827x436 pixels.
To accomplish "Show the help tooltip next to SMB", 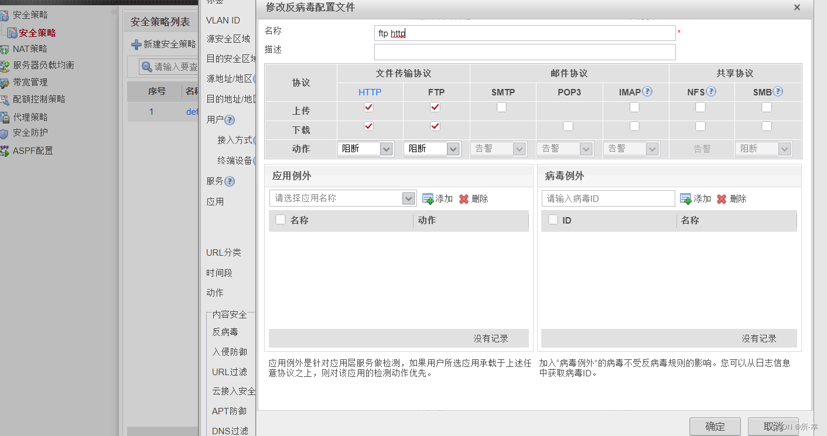I will point(778,92).
